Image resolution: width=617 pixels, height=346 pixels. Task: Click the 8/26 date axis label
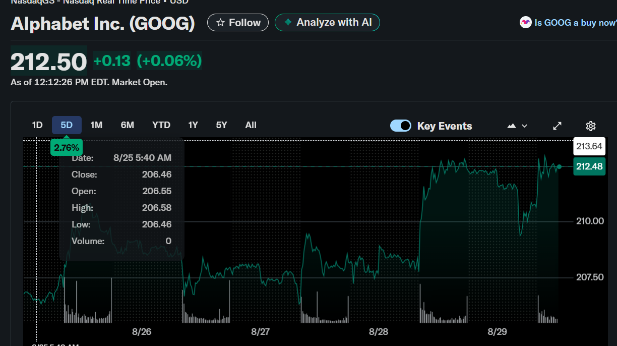[142, 332]
